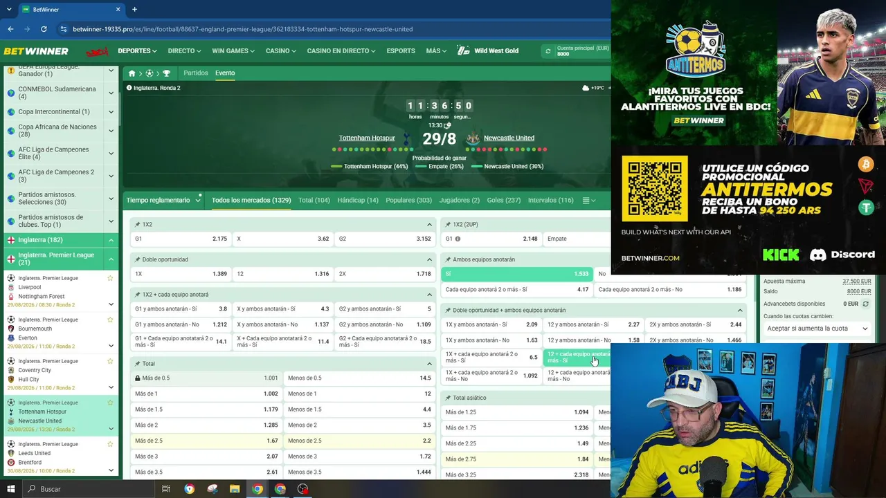
Task: Click the browser address bar
Action: click(x=332, y=29)
